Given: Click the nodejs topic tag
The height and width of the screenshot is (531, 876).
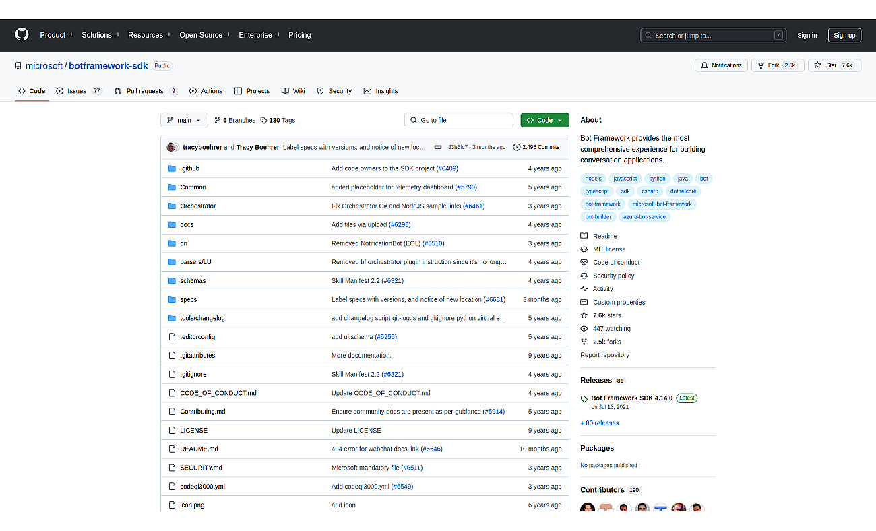Looking at the screenshot, I should 593,179.
